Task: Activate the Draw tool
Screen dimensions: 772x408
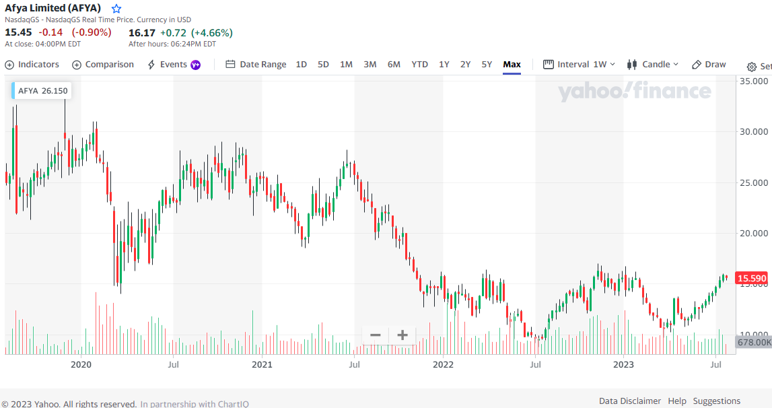Action: (x=709, y=65)
